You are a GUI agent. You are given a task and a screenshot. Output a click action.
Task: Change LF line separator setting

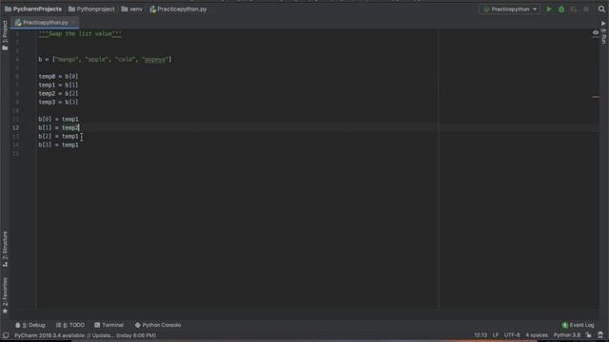(x=496, y=335)
